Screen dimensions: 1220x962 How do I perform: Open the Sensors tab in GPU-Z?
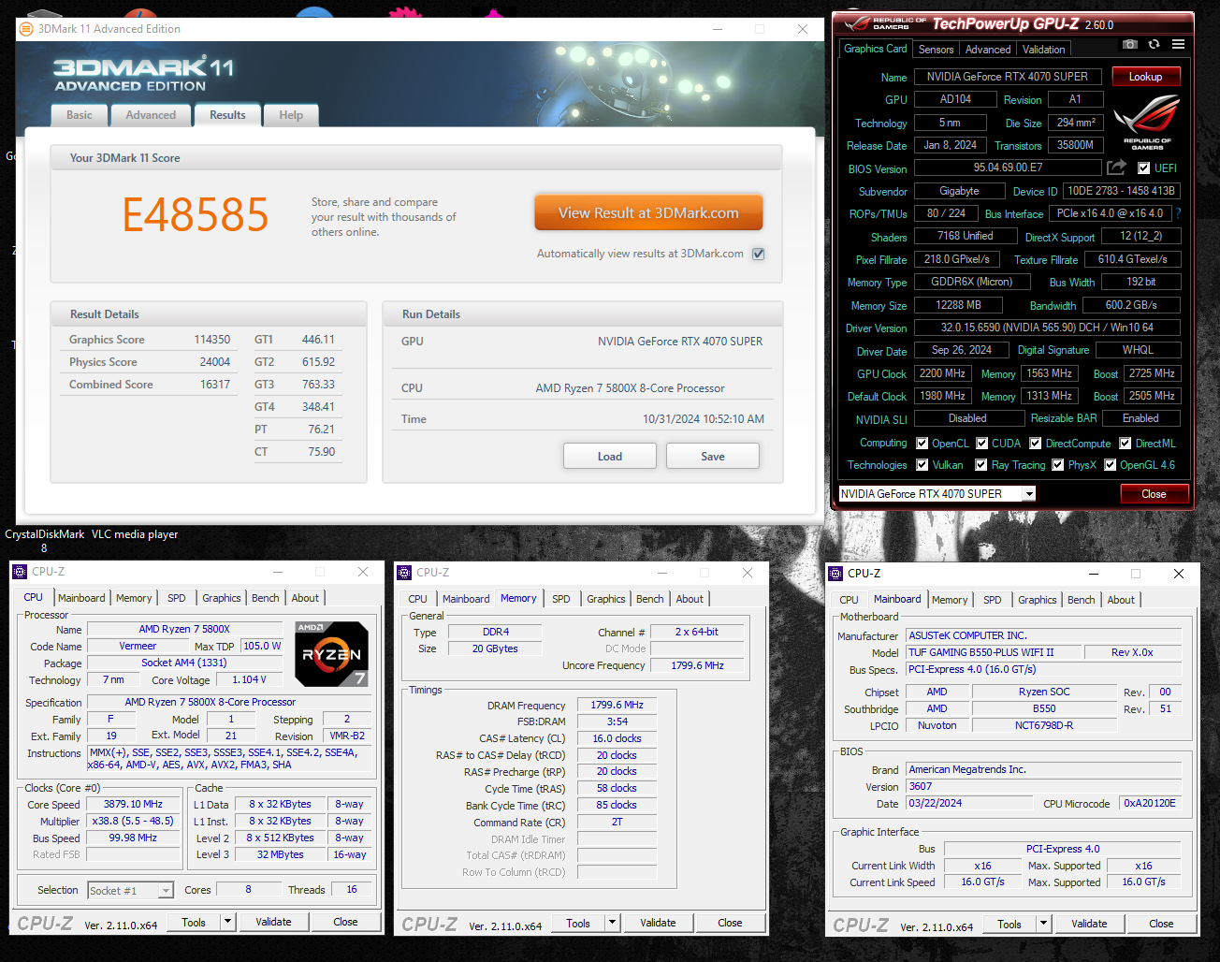pyautogui.click(x=936, y=50)
